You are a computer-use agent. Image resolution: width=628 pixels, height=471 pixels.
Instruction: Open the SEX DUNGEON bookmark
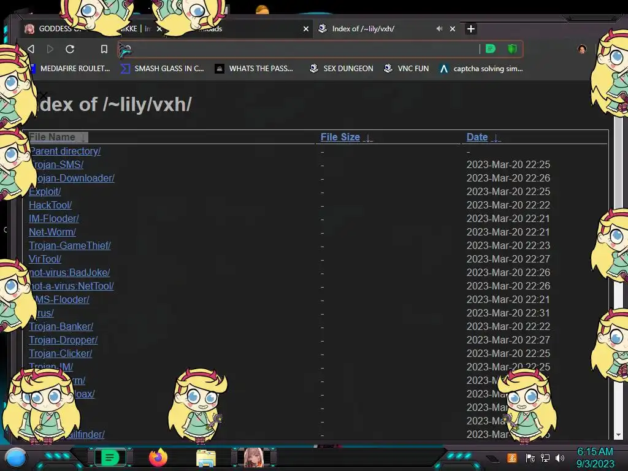pyautogui.click(x=341, y=69)
